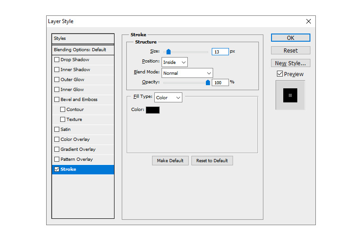This screenshot has width=362, height=241.
Task: Click Reset to Default button
Action: [x=212, y=161]
